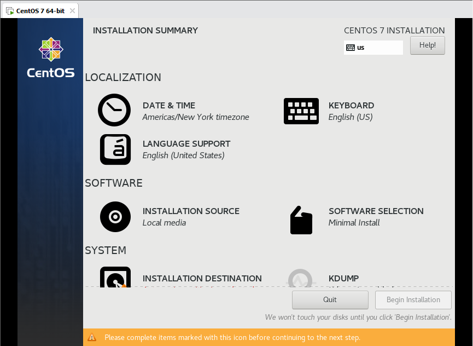Close the CentOS 7 64-bit tab
This screenshot has width=473, height=346.
coord(72,11)
